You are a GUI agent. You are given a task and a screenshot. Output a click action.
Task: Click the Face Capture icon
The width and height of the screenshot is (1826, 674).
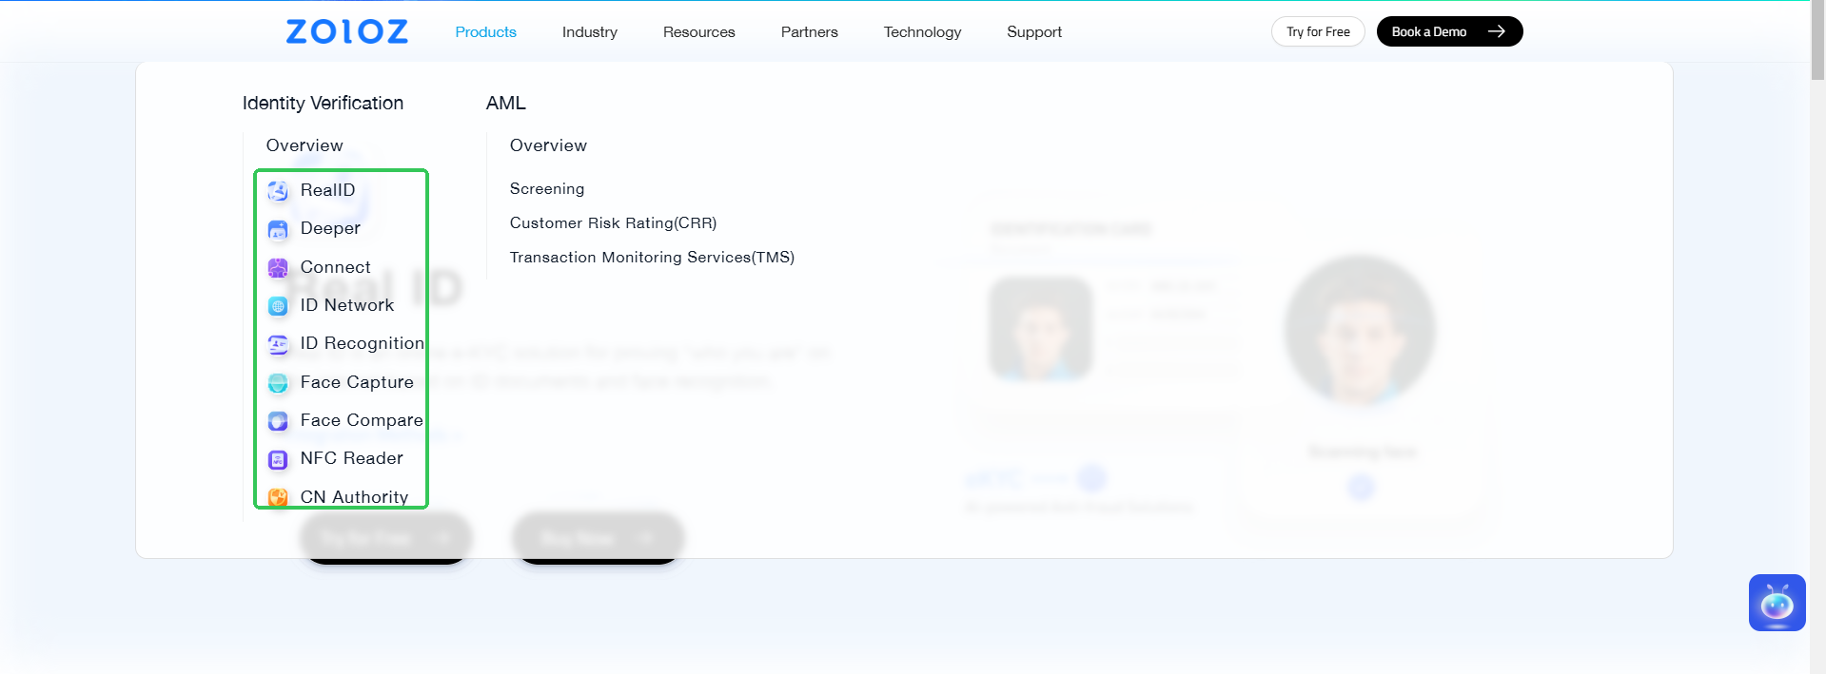point(278,383)
